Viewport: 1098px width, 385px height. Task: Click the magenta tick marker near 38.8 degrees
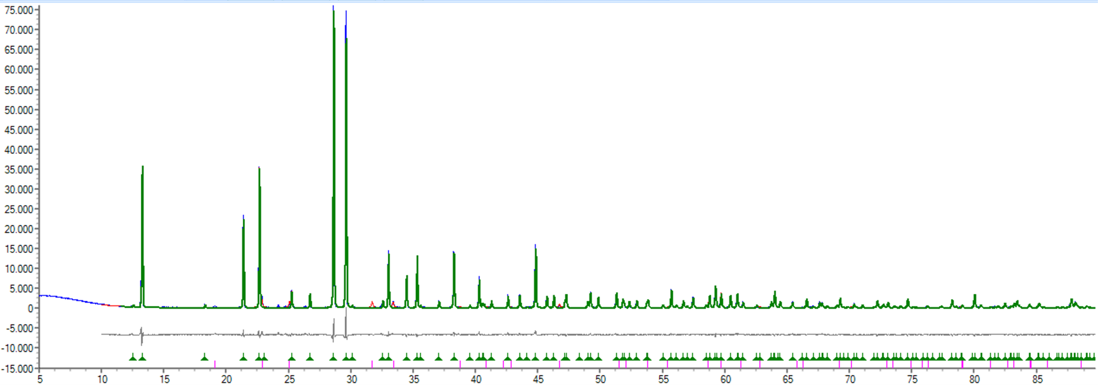[460, 364]
